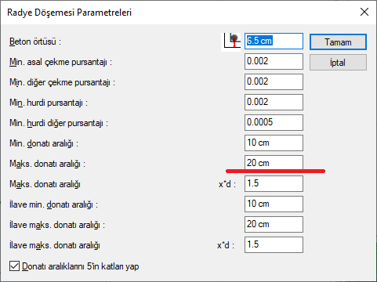377x282 pixels.
Task: Edit Min. diğer çekme pursantajı value
Action: coord(274,81)
